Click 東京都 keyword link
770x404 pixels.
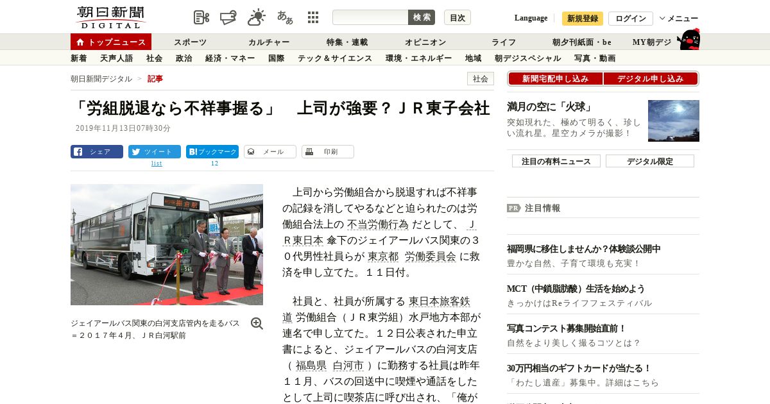[x=384, y=257]
